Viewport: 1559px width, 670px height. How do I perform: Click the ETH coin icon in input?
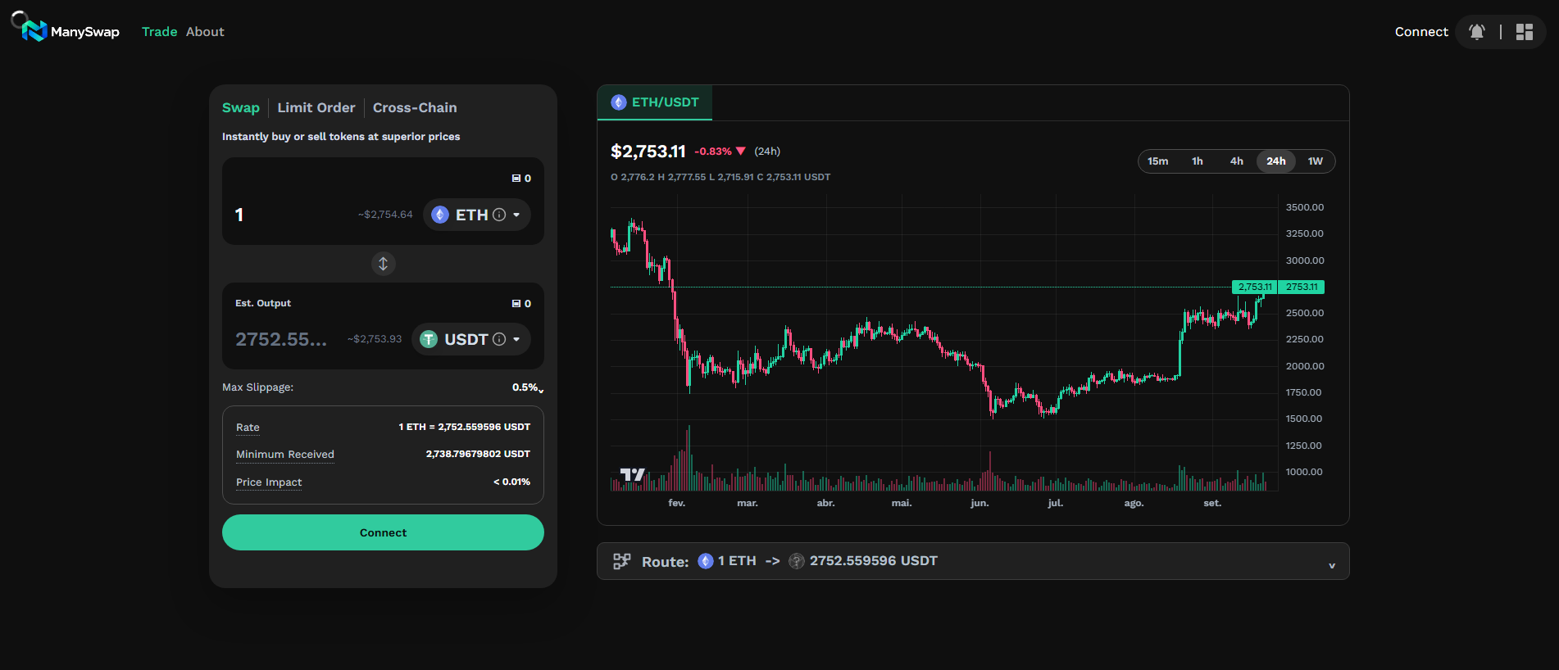(x=440, y=215)
